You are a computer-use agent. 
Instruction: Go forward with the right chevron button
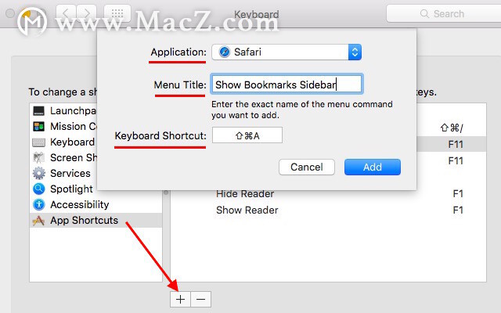86,13
